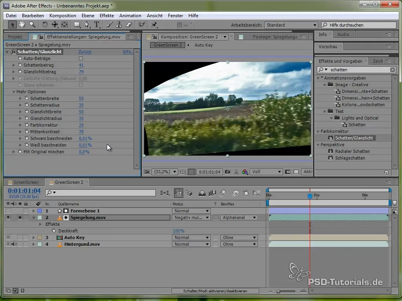
Task: Mute audio of Hintergund.mov layer
Action: (x=14, y=244)
